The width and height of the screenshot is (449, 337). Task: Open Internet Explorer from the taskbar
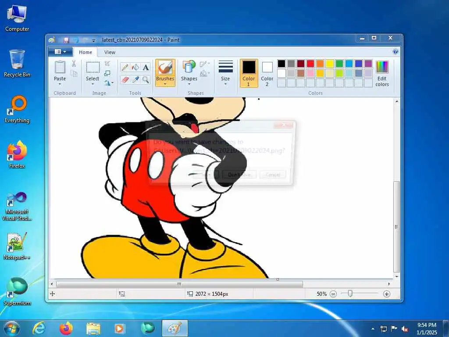click(x=39, y=328)
